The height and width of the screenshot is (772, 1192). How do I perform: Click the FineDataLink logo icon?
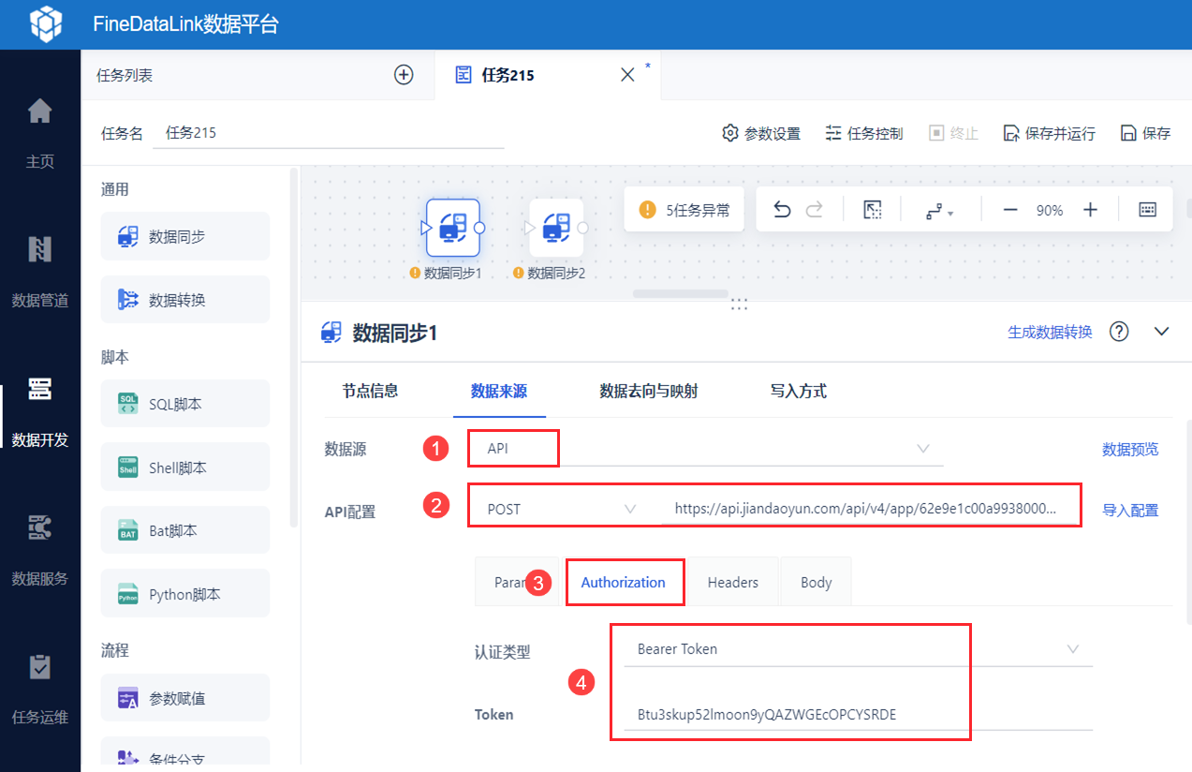[x=45, y=24]
